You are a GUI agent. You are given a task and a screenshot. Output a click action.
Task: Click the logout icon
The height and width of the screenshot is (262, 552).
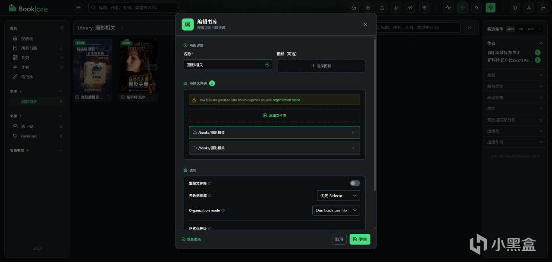543,7
